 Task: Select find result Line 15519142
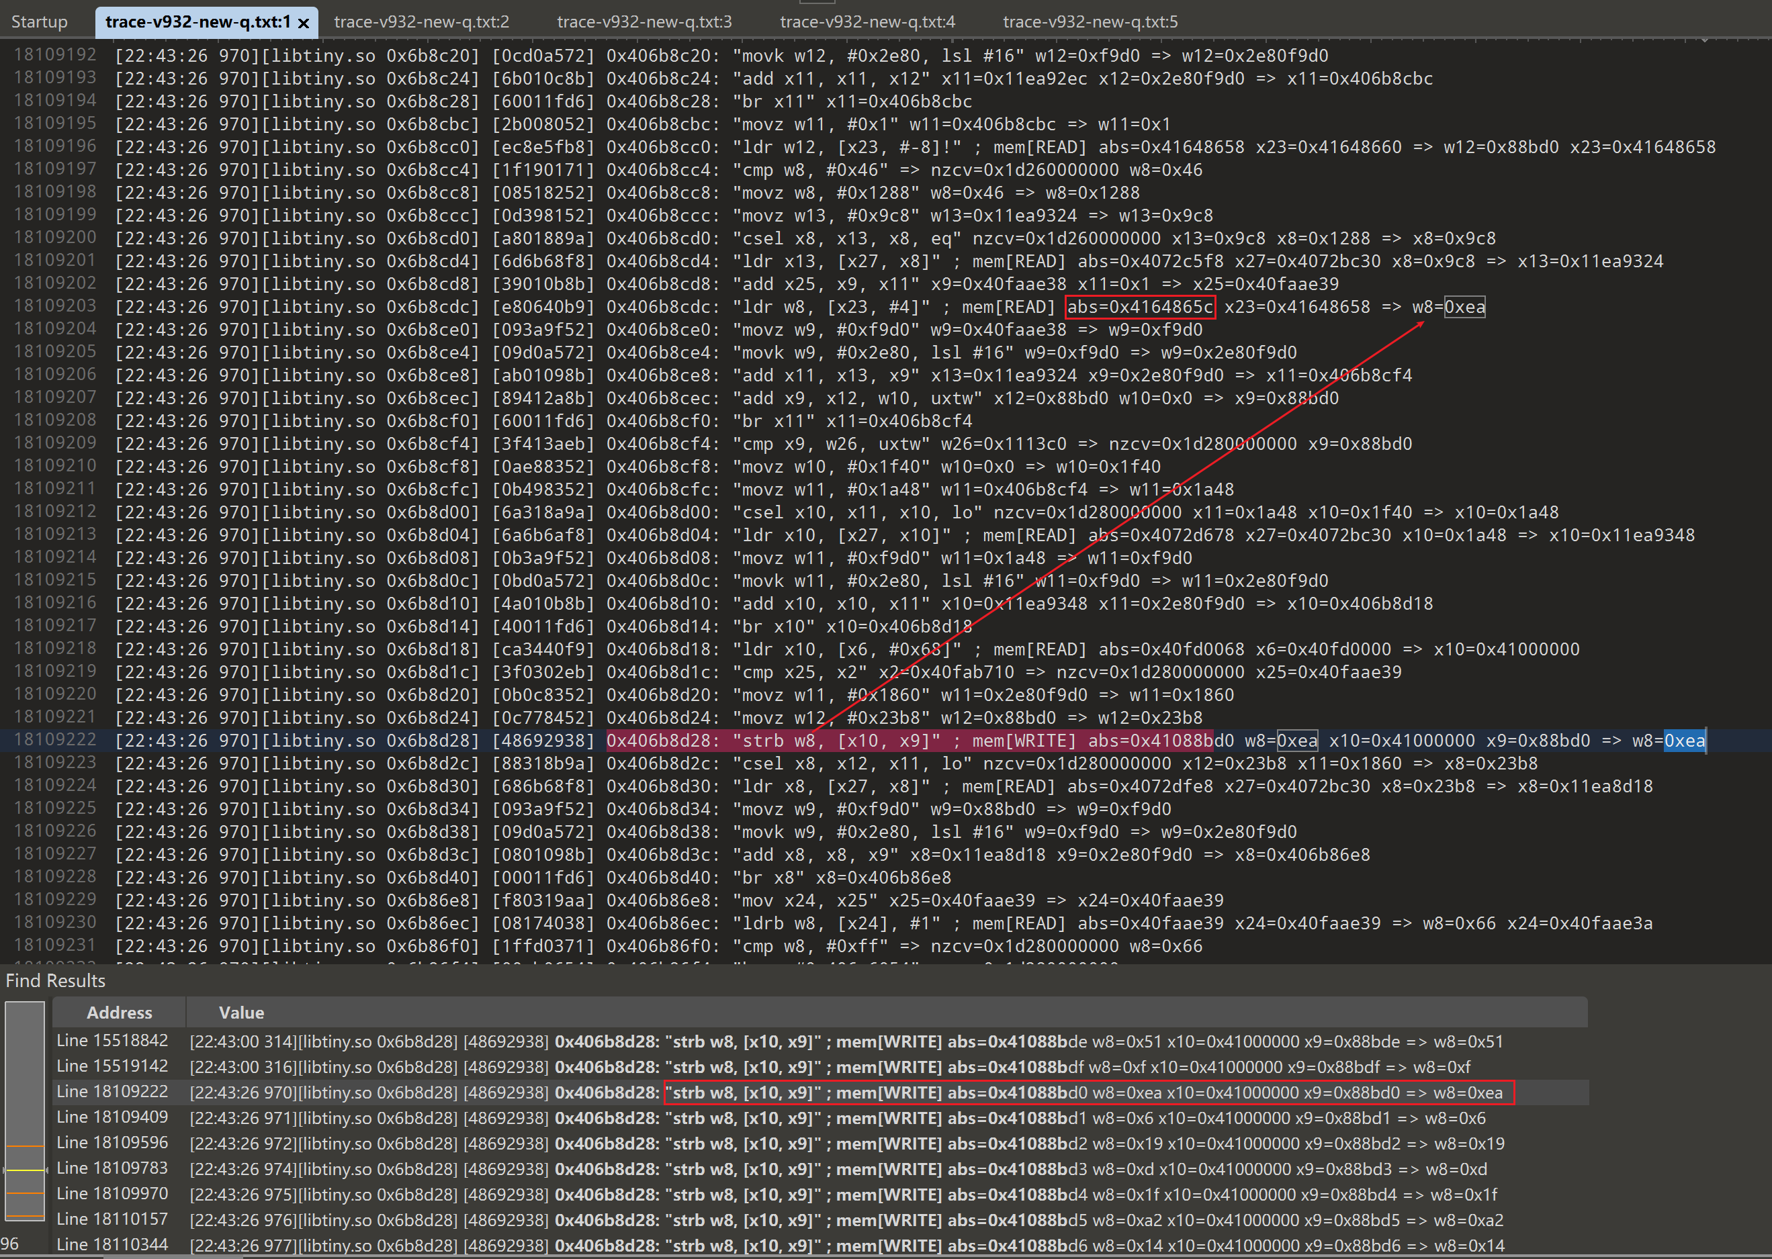click(x=820, y=1067)
